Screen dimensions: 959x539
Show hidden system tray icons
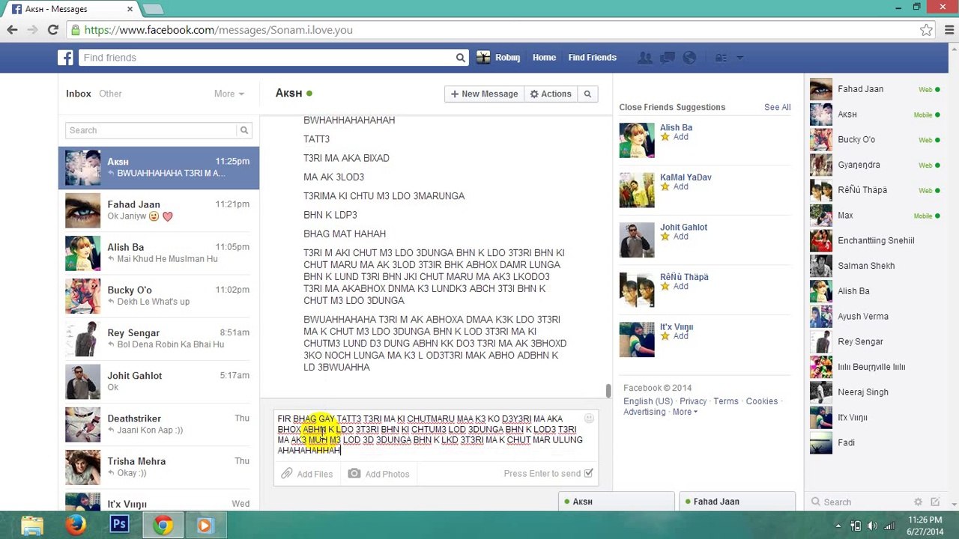[x=838, y=526]
